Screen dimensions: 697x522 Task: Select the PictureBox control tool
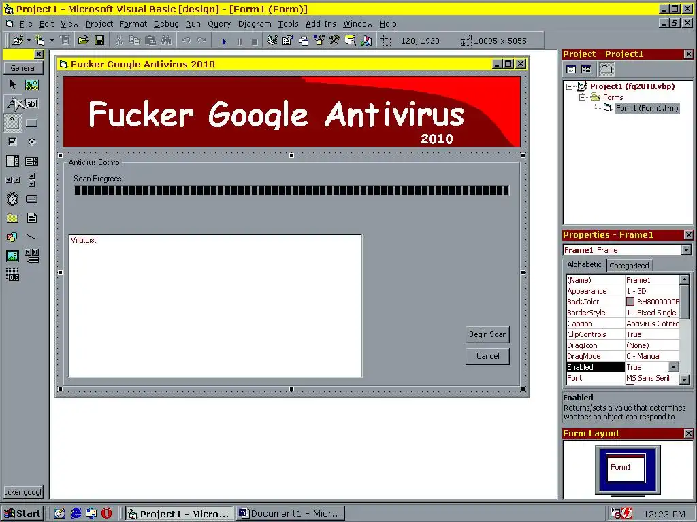click(x=31, y=84)
